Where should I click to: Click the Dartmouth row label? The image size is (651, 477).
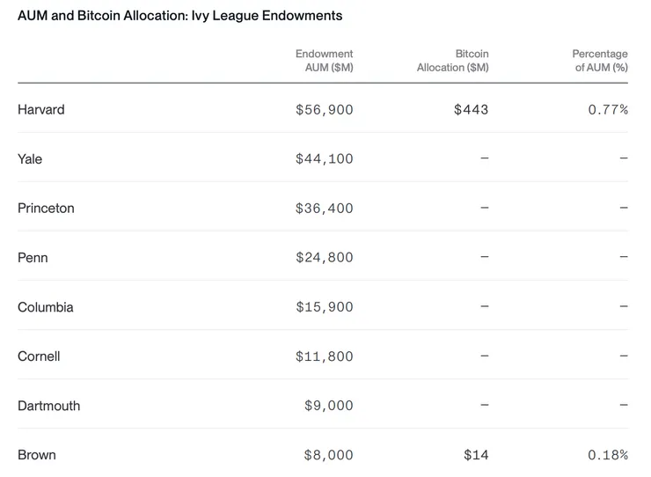[48, 406]
